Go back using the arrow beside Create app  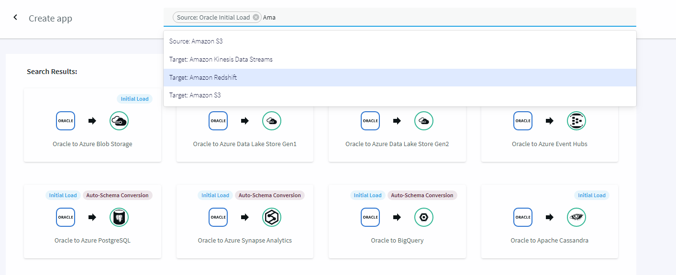point(15,17)
